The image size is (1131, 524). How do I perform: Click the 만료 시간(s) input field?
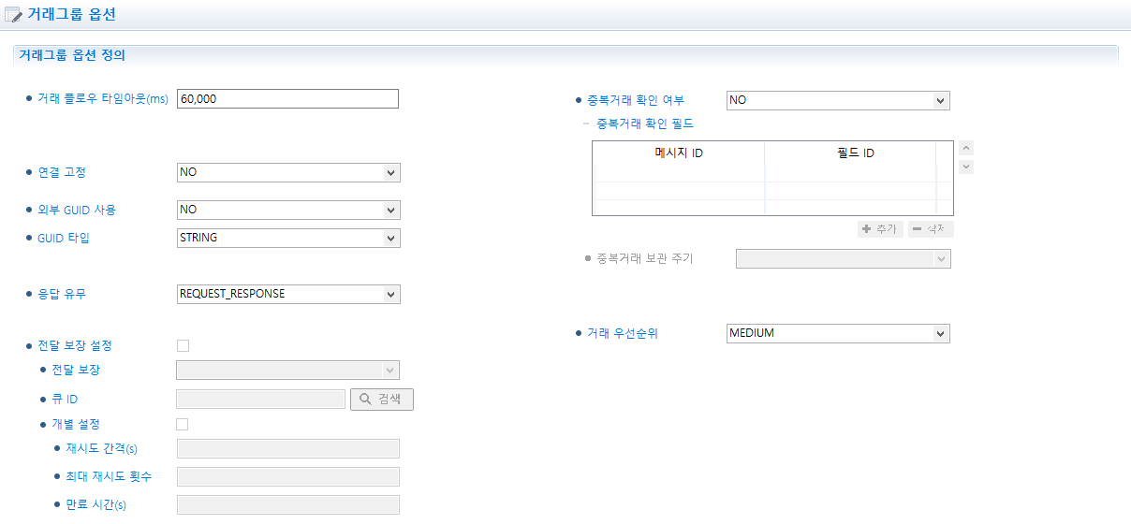(288, 505)
